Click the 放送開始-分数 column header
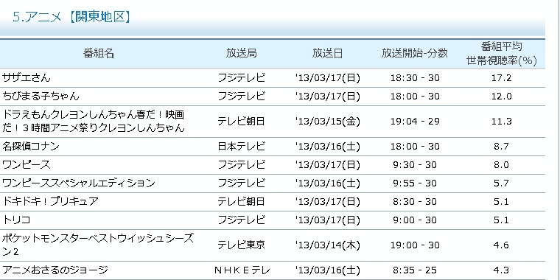The height and width of the screenshot is (280, 560). coord(414,54)
